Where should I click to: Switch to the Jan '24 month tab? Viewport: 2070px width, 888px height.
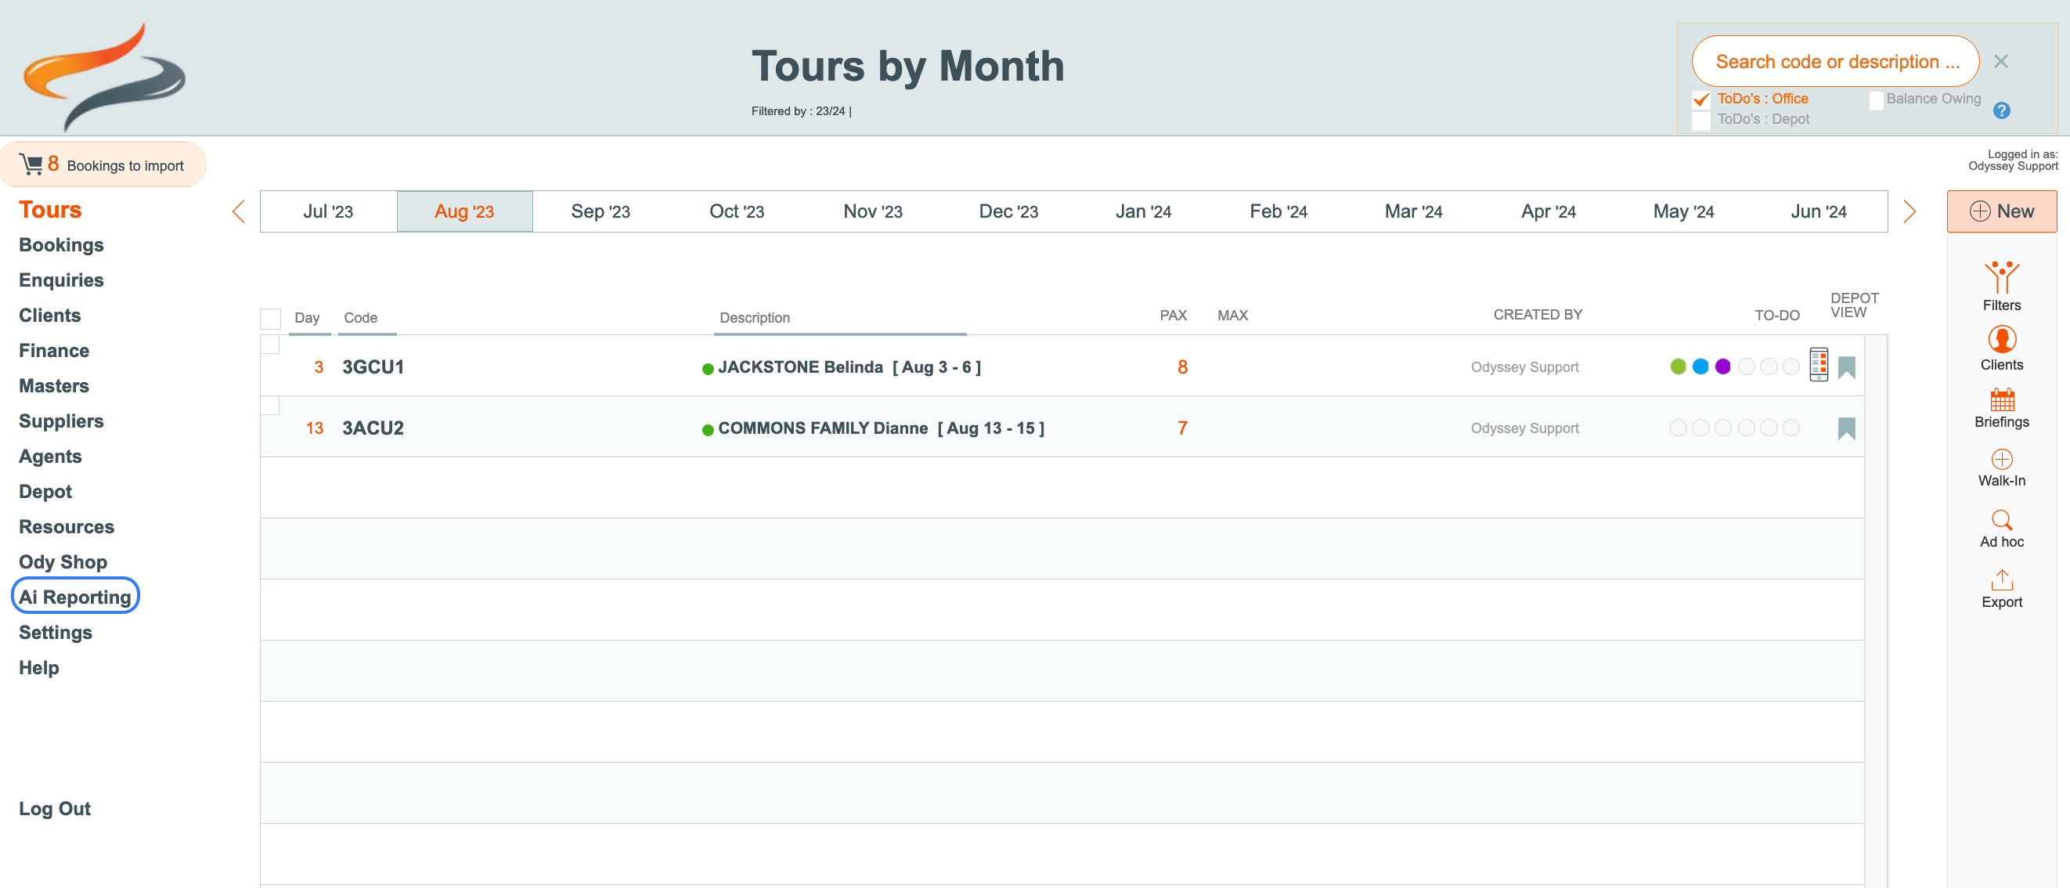pyautogui.click(x=1144, y=211)
